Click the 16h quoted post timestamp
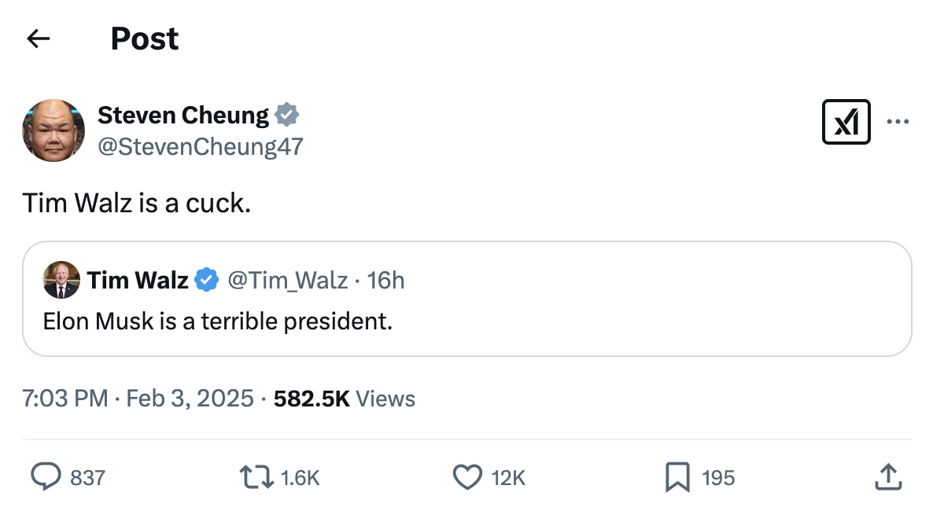933x511 pixels. 386,280
